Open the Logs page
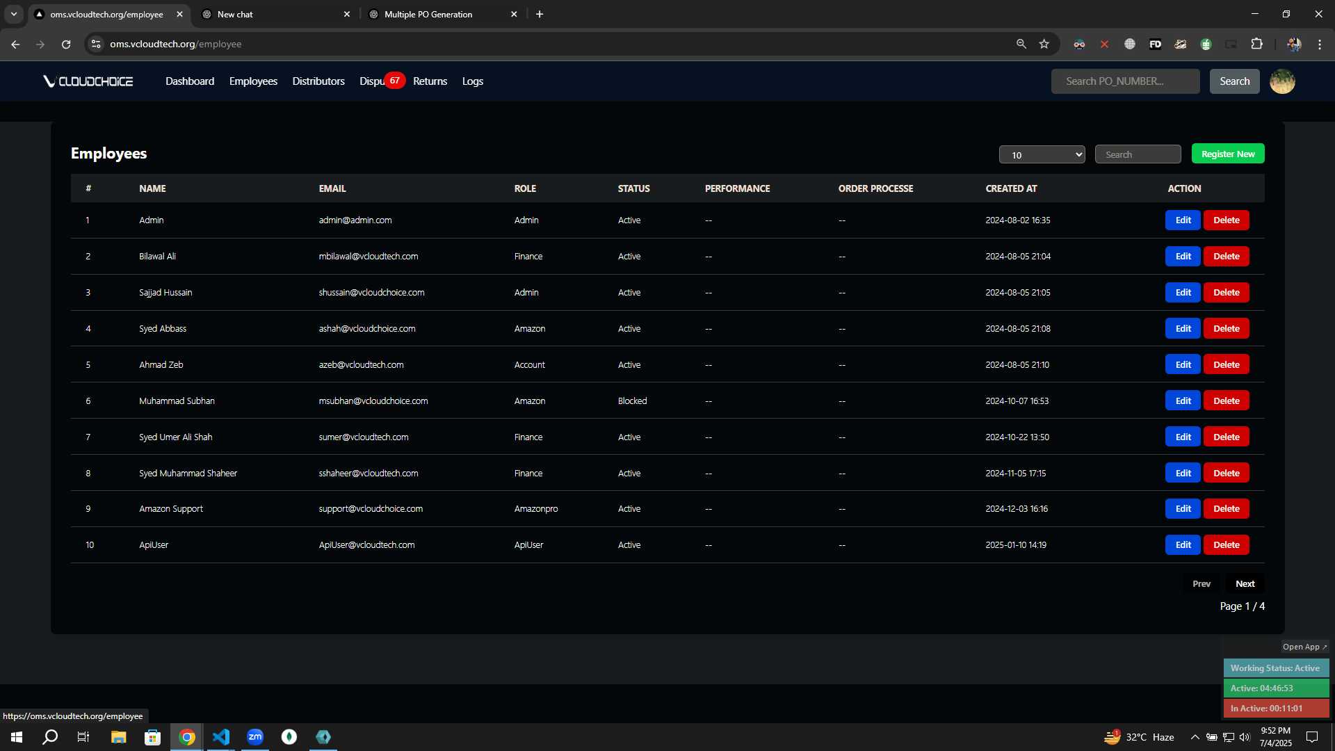 pyautogui.click(x=473, y=81)
